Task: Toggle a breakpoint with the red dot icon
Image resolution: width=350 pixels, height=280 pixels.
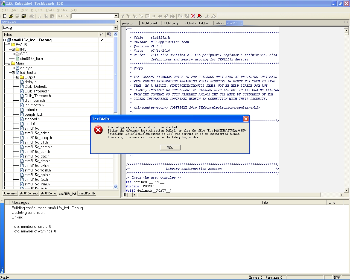Action: coord(199,16)
